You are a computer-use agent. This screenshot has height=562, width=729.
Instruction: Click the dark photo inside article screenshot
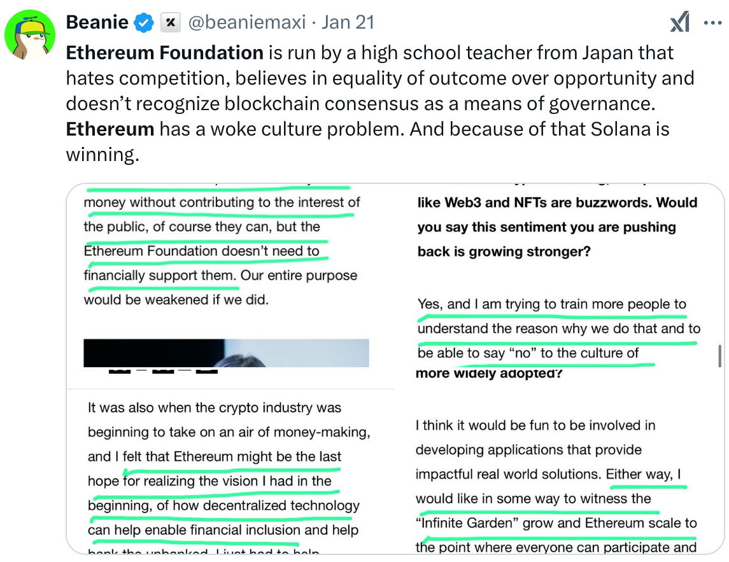(x=226, y=353)
